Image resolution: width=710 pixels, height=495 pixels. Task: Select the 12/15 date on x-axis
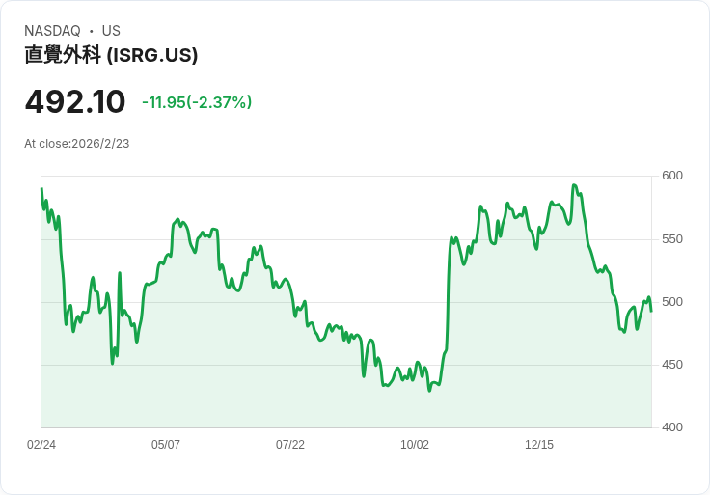(539, 445)
